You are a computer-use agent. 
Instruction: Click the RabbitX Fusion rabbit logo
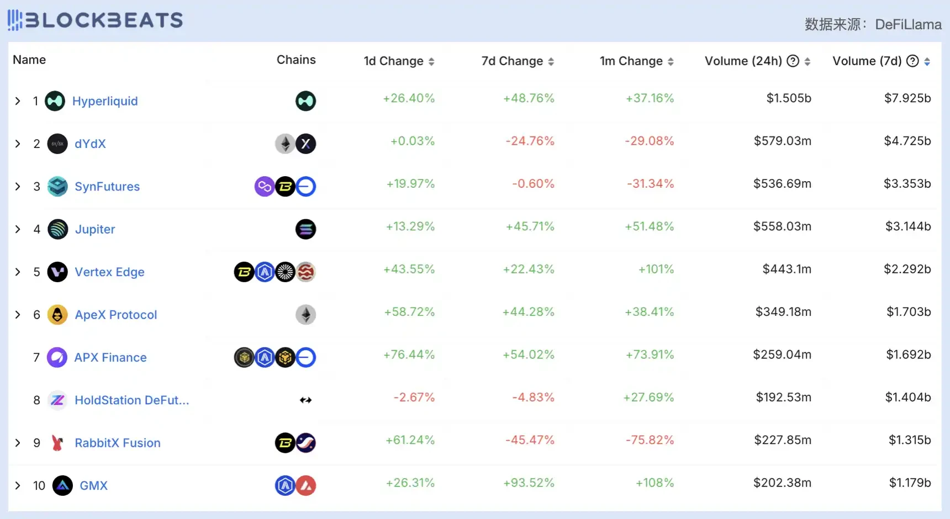57,443
